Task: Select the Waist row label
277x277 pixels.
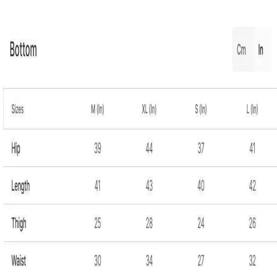Action: point(19,261)
